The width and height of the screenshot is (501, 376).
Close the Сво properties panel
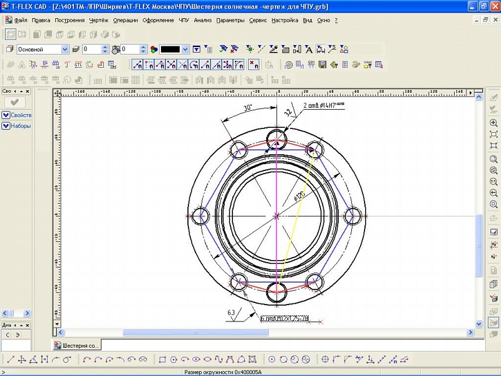pyautogui.click(x=28, y=91)
